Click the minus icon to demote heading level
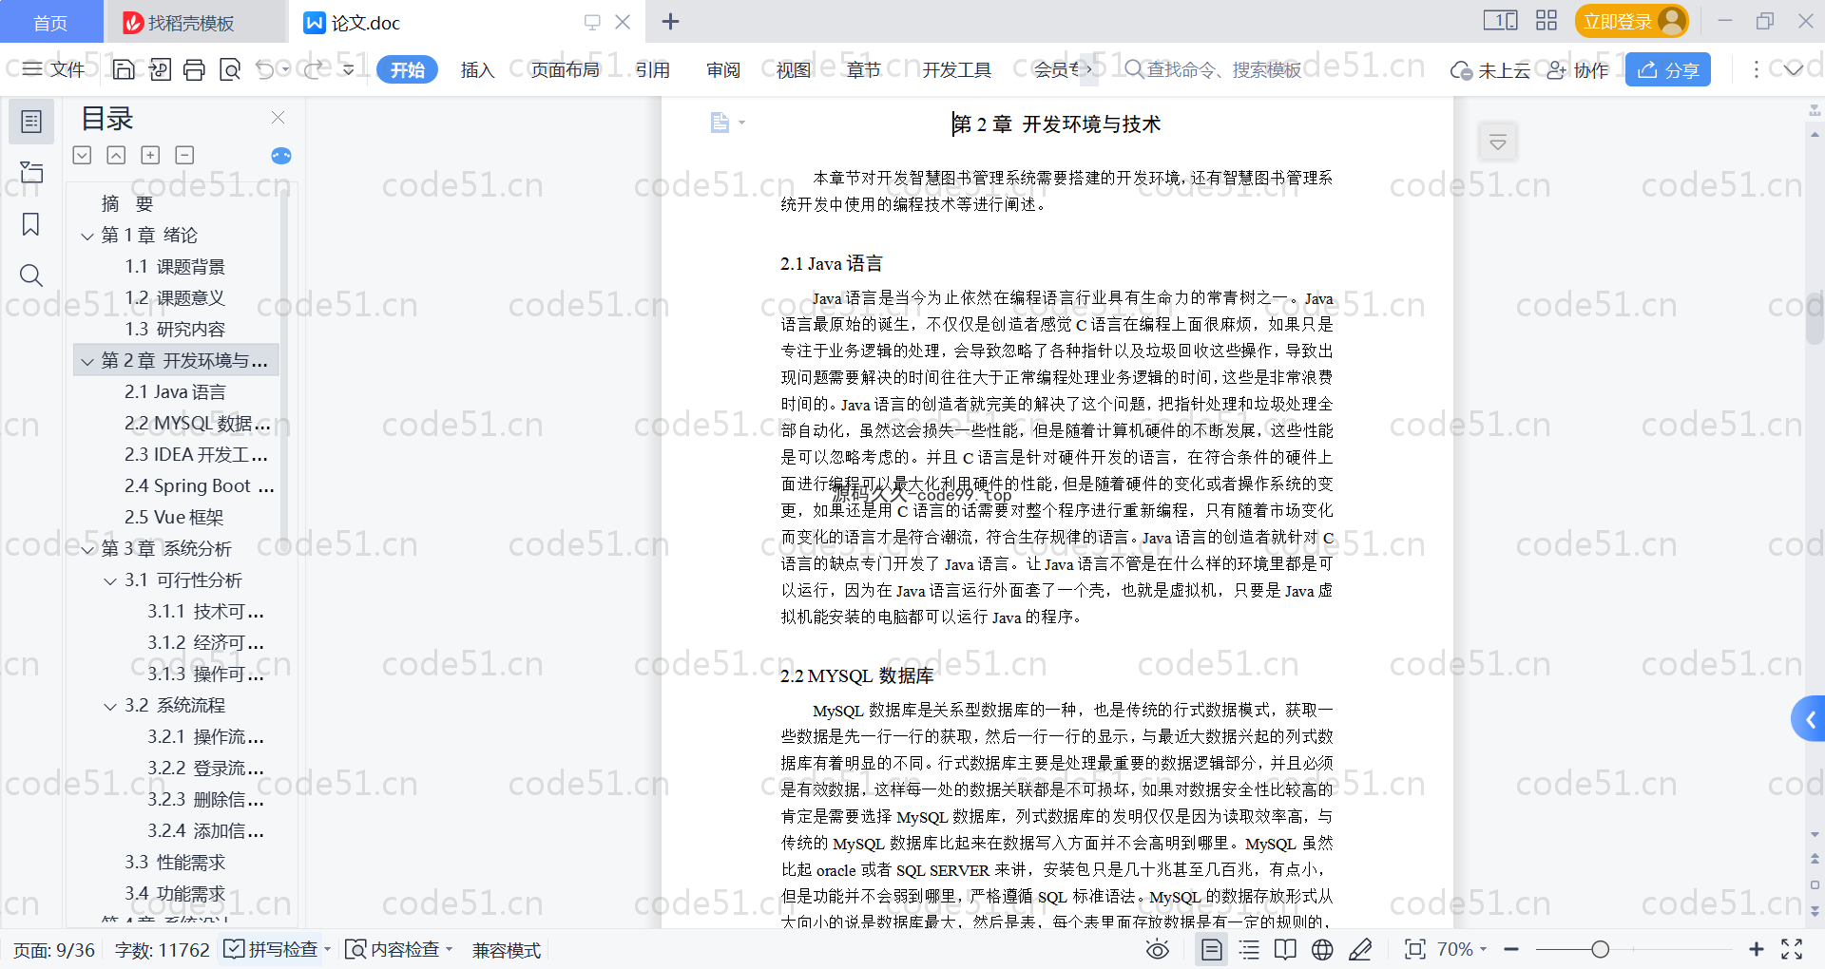The width and height of the screenshot is (1825, 969). pyautogui.click(x=184, y=155)
